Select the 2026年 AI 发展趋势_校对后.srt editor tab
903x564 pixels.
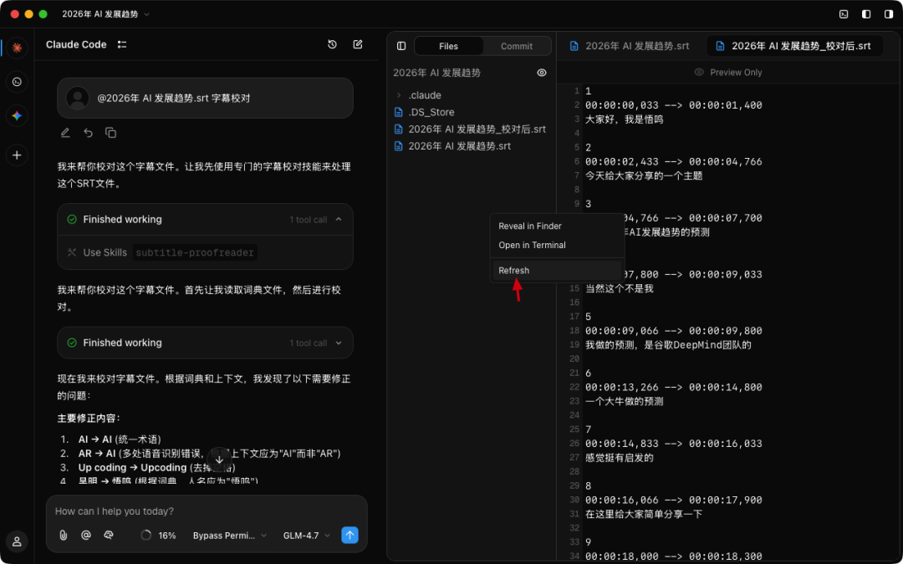tap(795, 46)
